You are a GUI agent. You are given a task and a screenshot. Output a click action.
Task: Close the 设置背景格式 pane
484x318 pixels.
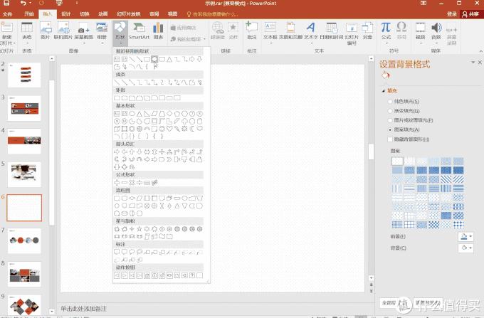point(480,63)
